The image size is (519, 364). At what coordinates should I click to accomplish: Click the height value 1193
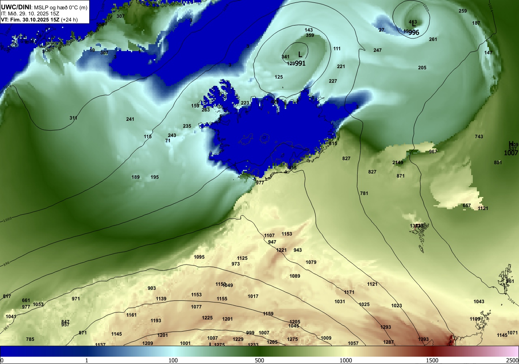coord(156,321)
